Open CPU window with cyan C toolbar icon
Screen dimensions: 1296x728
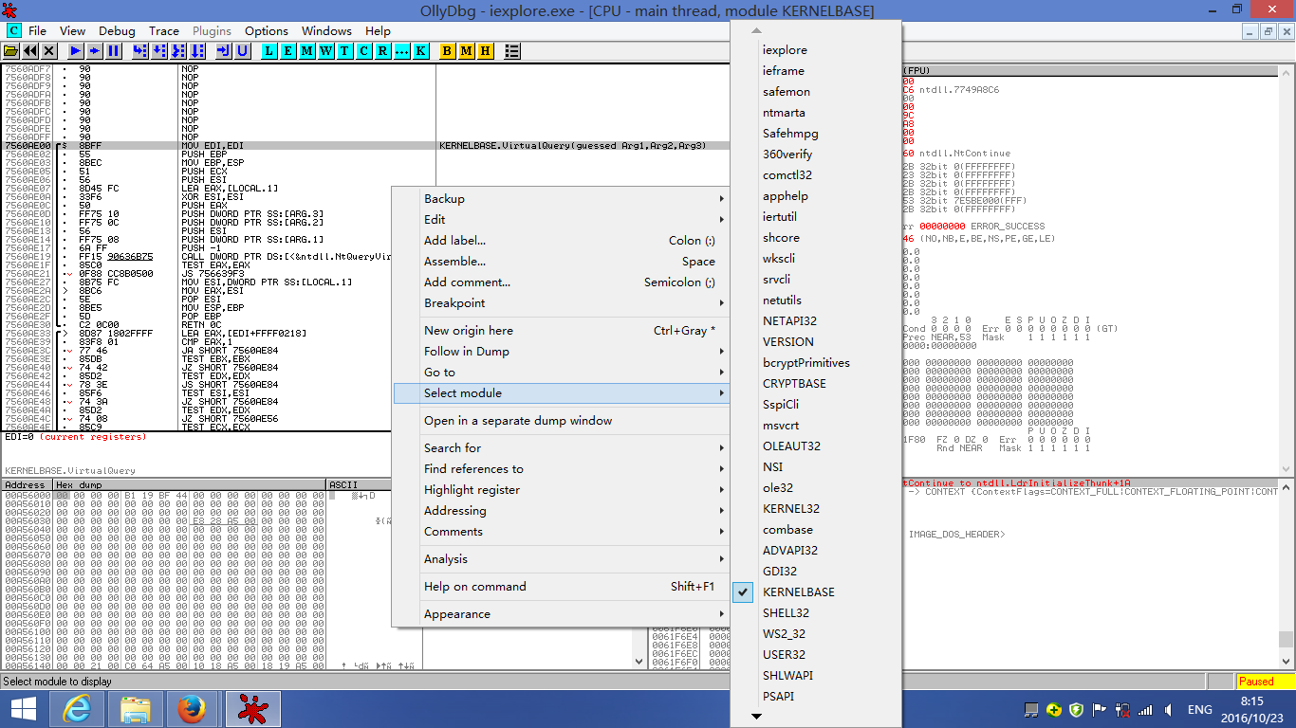(x=363, y=50)
